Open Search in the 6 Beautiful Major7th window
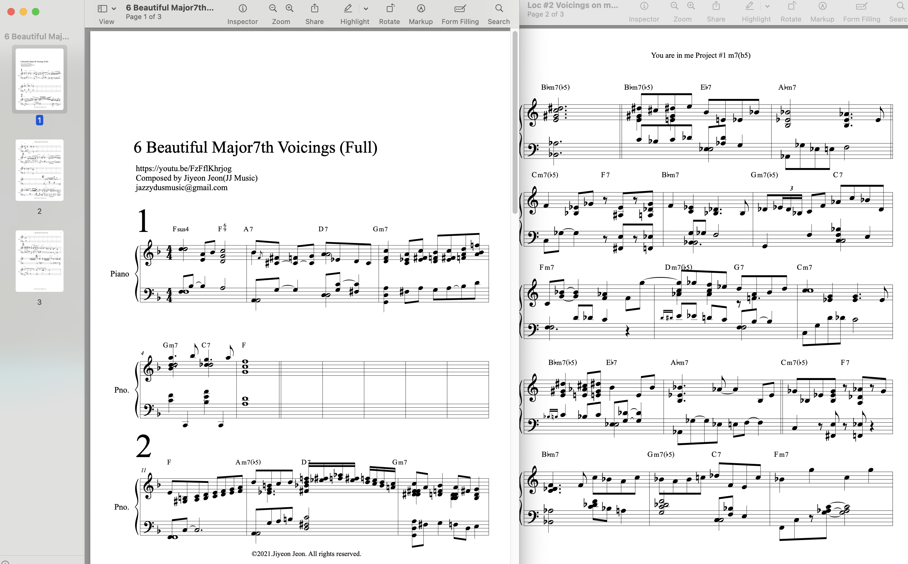This screenshot has width=908, height=564. [x=499, y=8]
